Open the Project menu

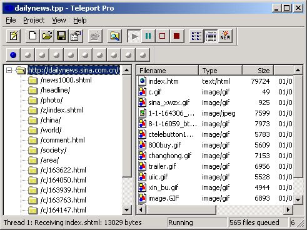coord(34,20)
